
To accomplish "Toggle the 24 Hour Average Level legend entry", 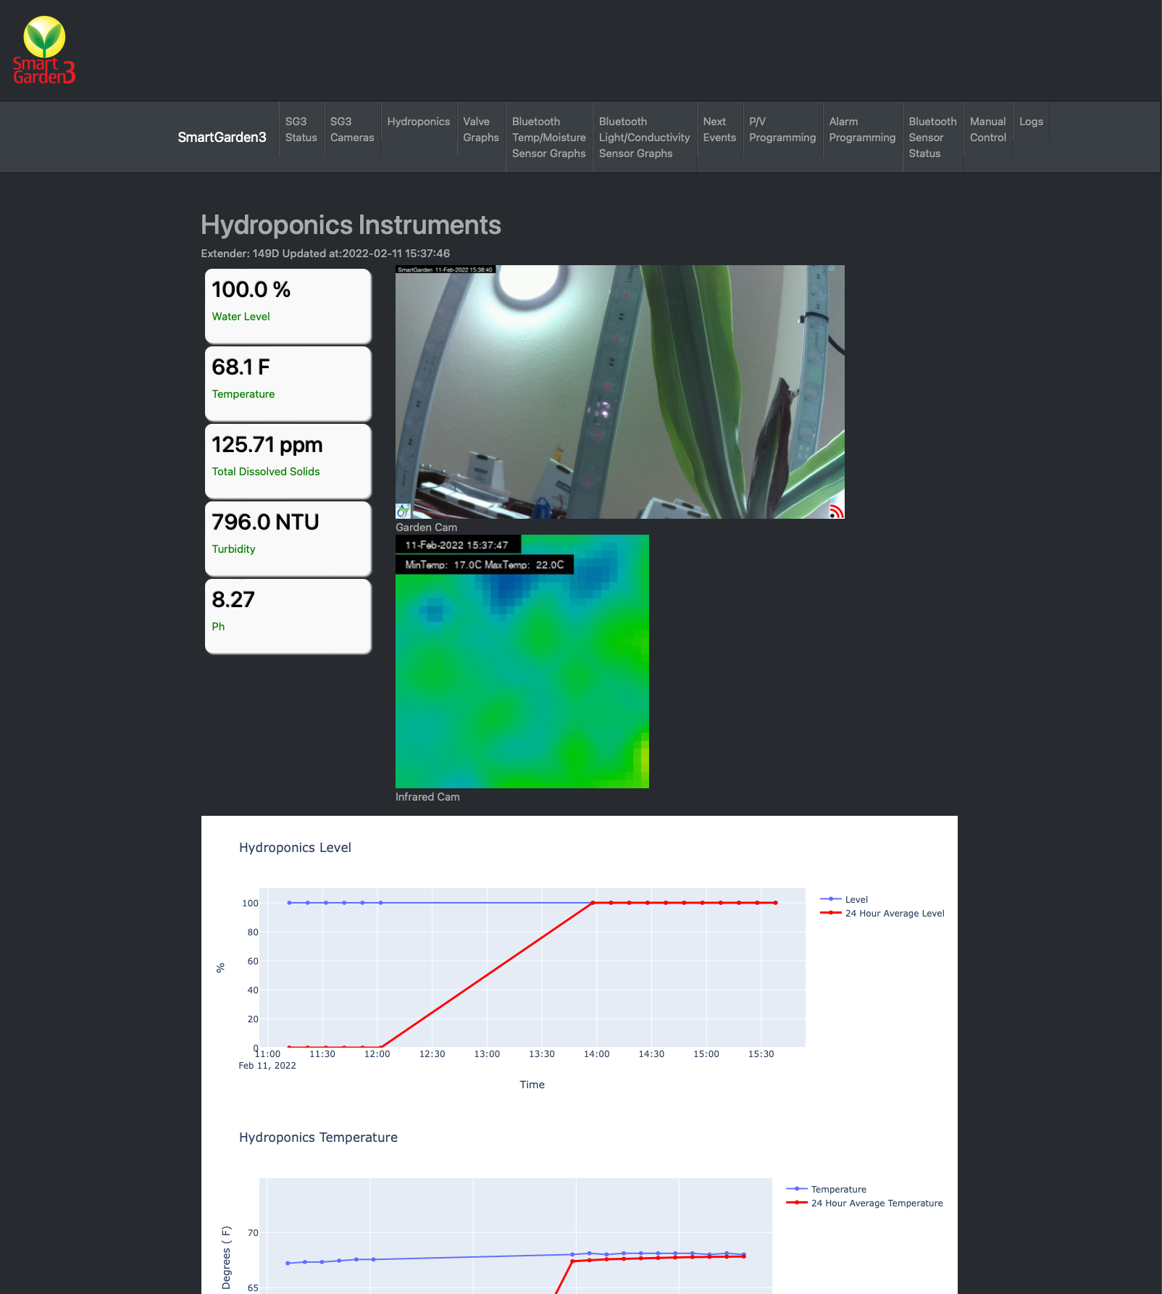I will pos(894,913).
